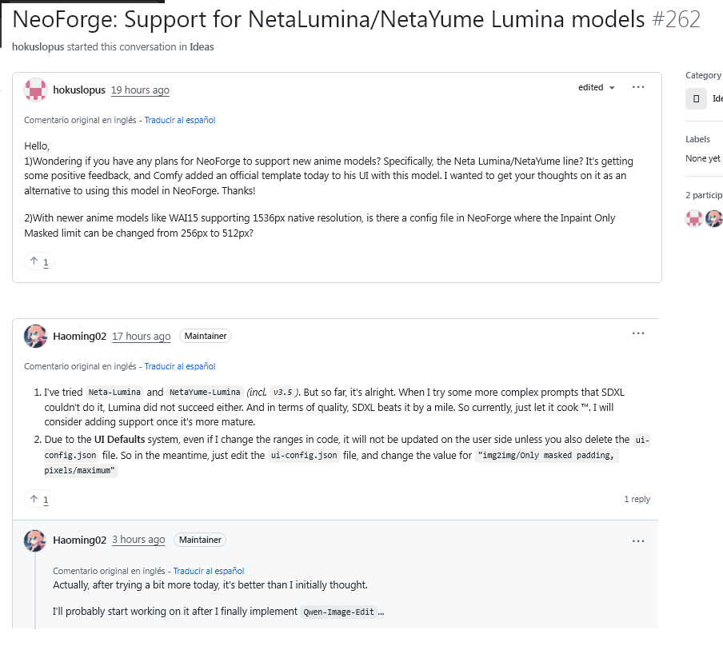This screenshot has width=723, height=662.
Task: Open three-dot menu on 17 hours ago comment
Action: [638, 333]
